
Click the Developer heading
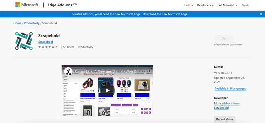point(221,98)
